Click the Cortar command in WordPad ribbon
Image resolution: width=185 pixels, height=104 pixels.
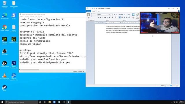pyautogui.click(x=93, y=14)
